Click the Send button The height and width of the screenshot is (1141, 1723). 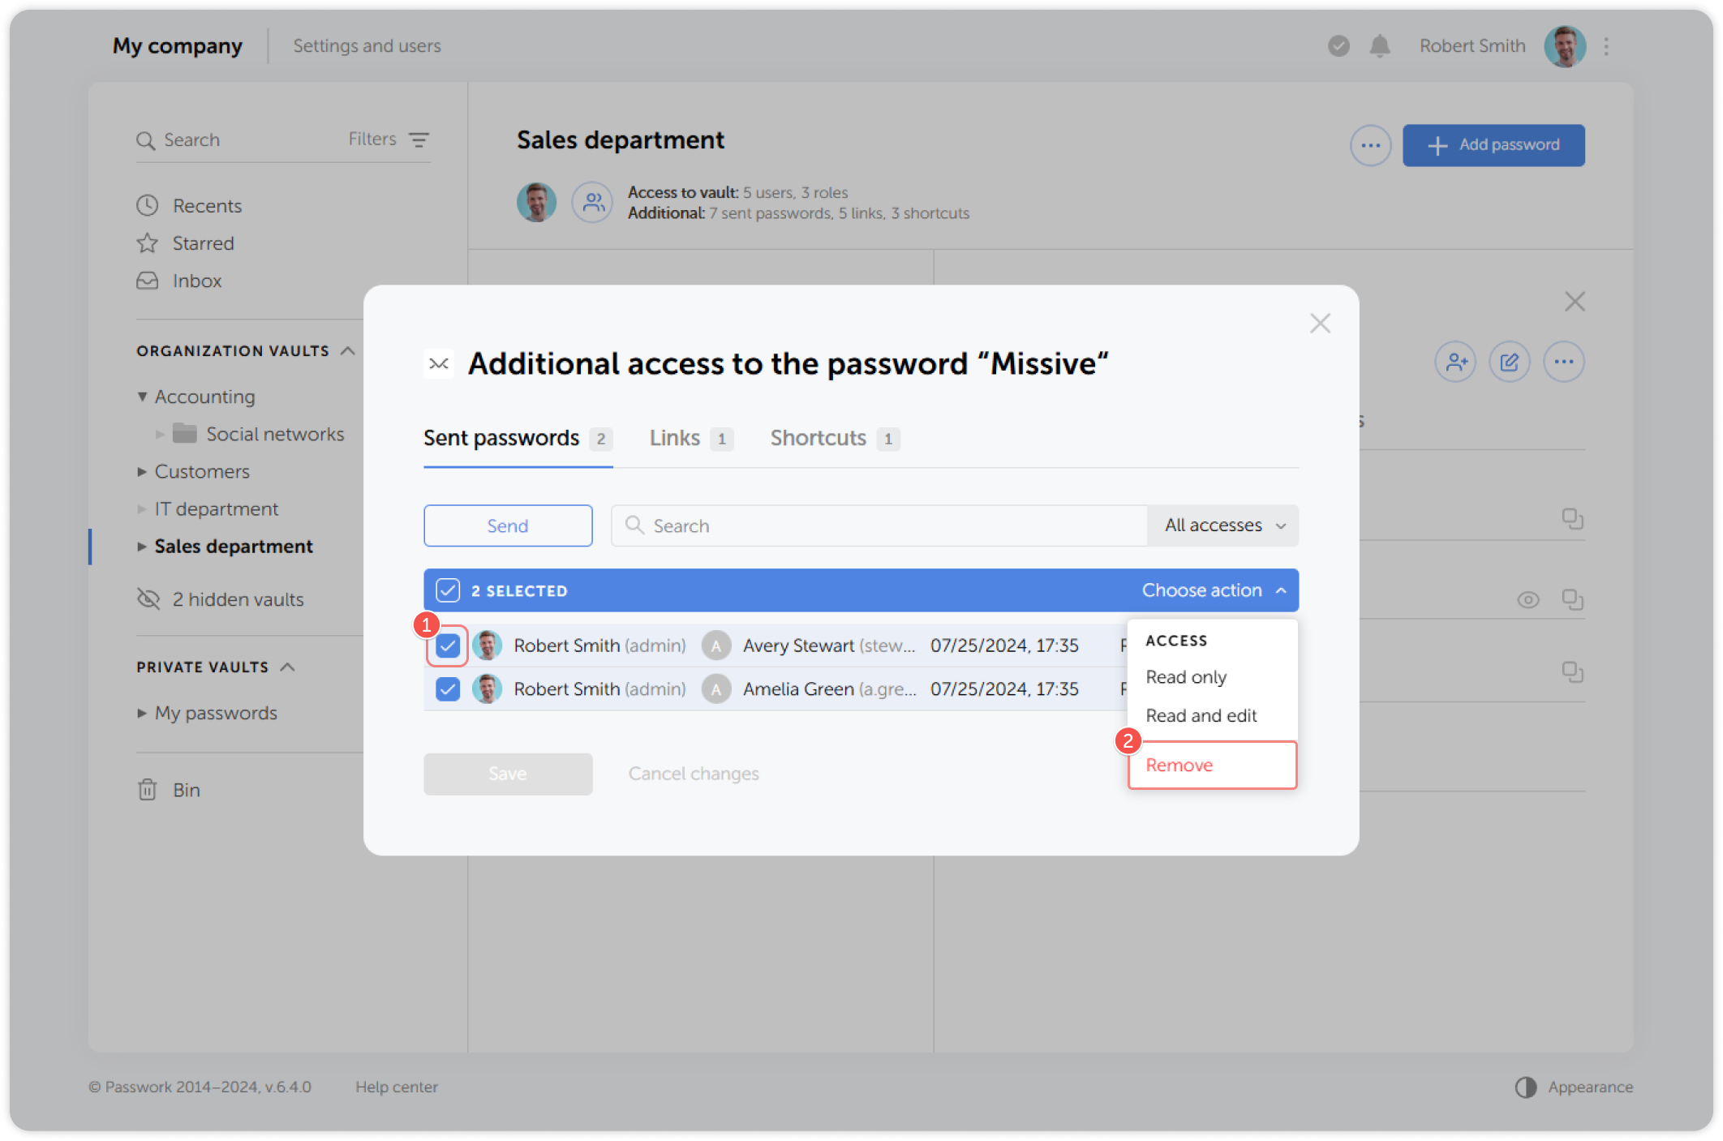tap(508, 525)
